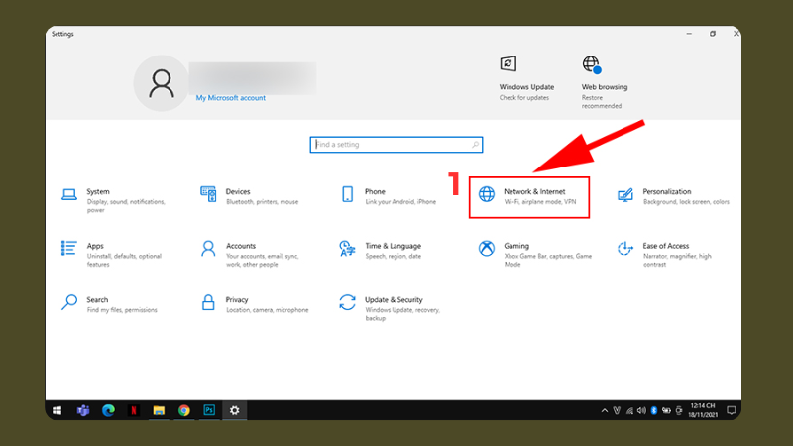Open File Explorer from the taskbar
793x446 pixels.
[x=159, y=410]
